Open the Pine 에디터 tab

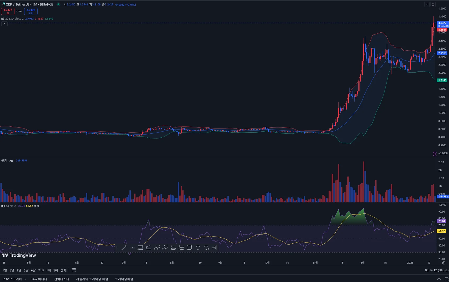click(39, 279)
